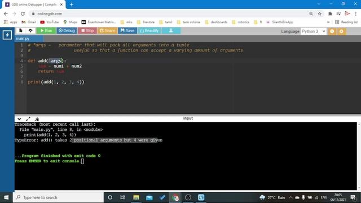Open the Extensions puzzle icon
This screenshot has width=361, height=203.
coord(330,14)
